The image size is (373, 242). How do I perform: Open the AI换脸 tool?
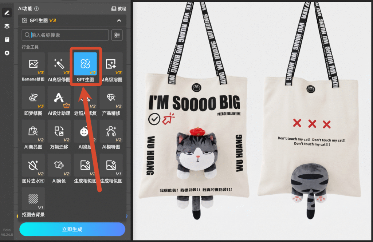pyautogui.click(x=85, y=135)
